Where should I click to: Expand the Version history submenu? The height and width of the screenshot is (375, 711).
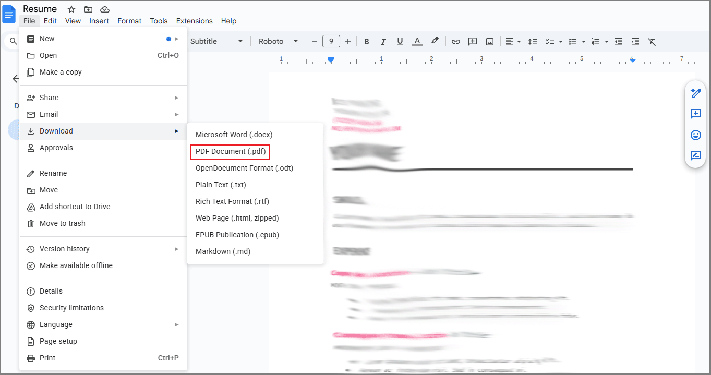[x=66, y=249]
